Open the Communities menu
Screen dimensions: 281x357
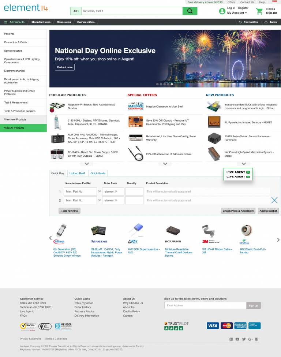[86, 22]
